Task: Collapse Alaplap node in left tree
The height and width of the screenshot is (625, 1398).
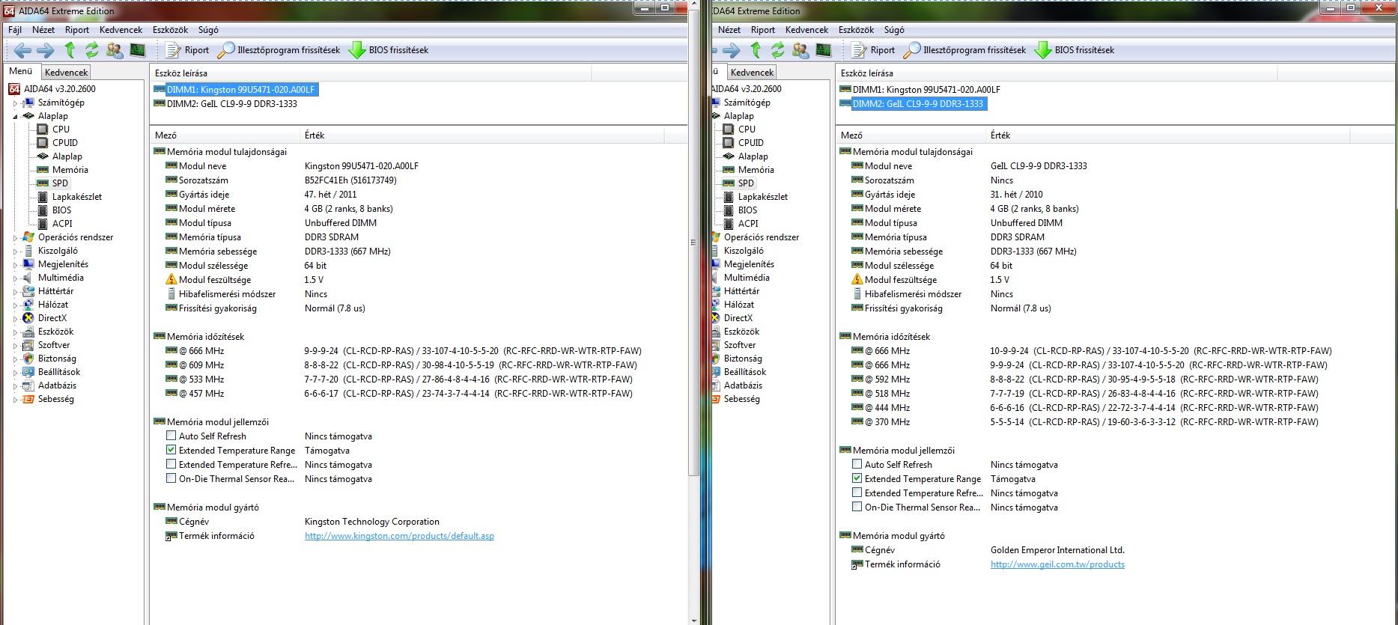Action: [x=15, y=117]
